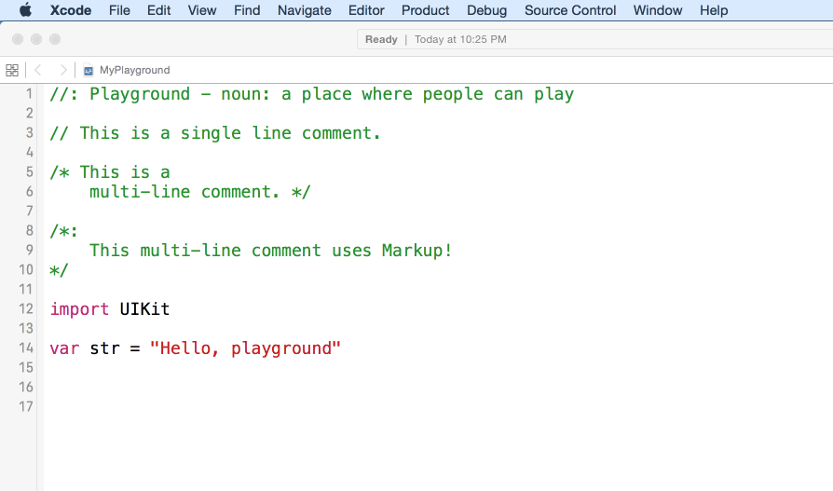Click the related items grid icon
This screenshot has height=491, width=833.
click(x=12, y=70)
